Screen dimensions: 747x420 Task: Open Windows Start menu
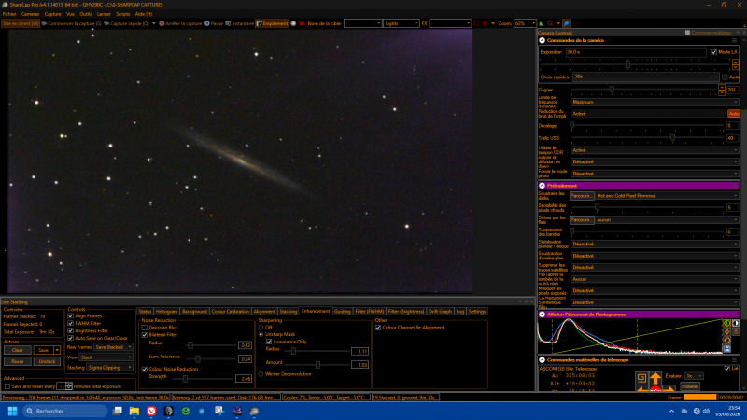13,411
